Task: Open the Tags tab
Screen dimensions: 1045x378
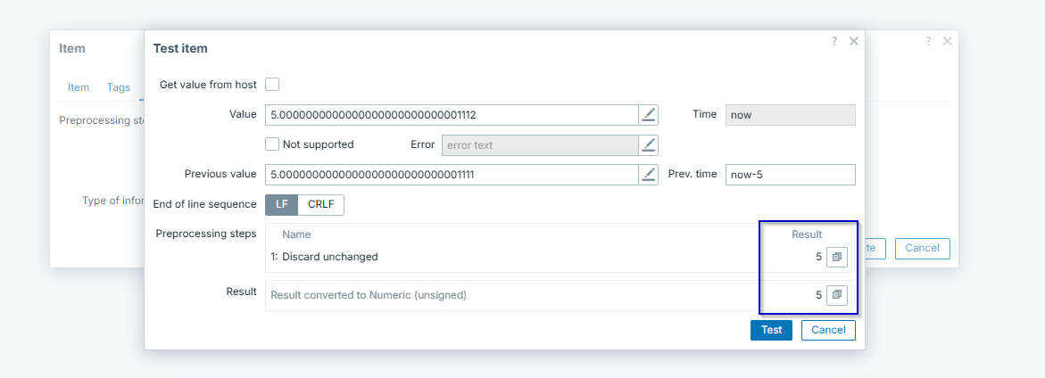Action: (x=119, y=87)
